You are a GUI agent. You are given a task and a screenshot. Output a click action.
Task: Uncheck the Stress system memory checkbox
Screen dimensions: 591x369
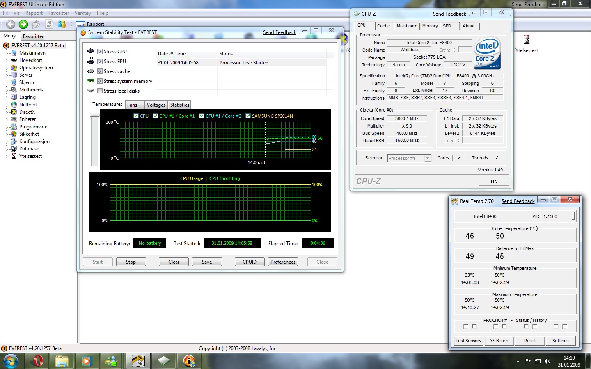[100, 81]
